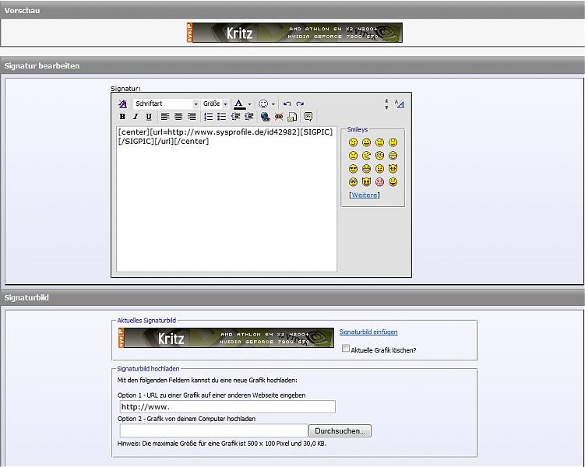Image resolution: width=585 pixels, height=467 pixels.
Task: Click the 'Weitere' smileys link
Action: (x=364, y=195)
